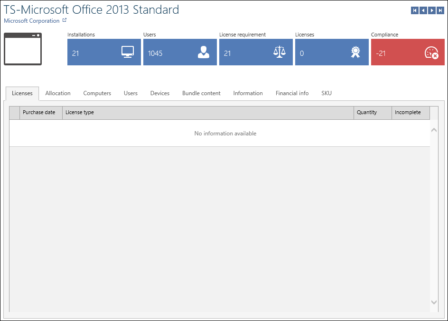Sort by Quantity column header
The image size is (448, 321).
[373, 113]
